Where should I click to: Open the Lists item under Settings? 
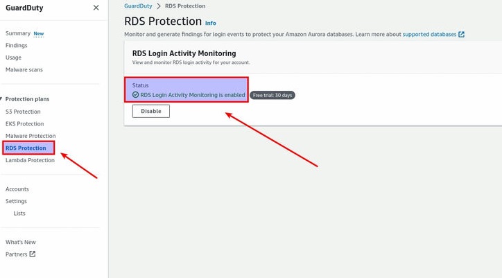(x=19, y=214)
